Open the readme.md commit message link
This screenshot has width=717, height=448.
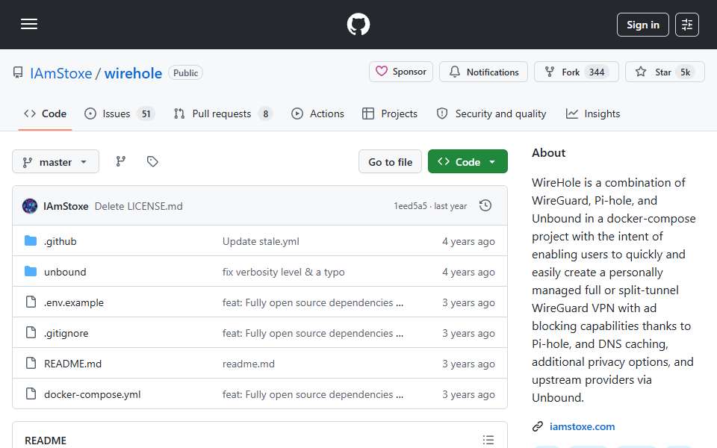pyautogui.click(x=248, y=364)
